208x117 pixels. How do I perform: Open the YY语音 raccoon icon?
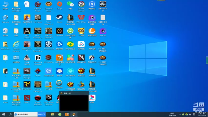click(81, 32)
